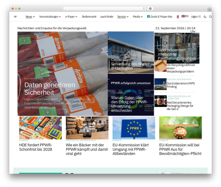Viewport: 221px width, 187px height.
Task: Open EU-Kommission Bevollmächtigten-Pflicht headline
Action: click(180, 149)
